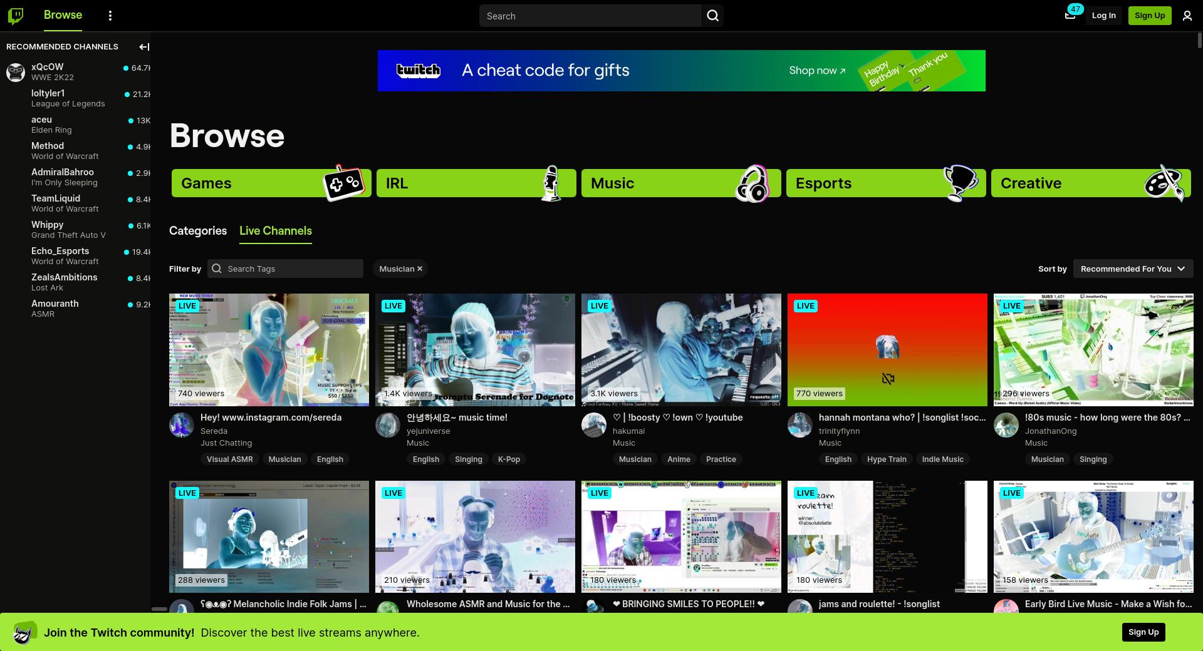Click the Anime tag

679,459
